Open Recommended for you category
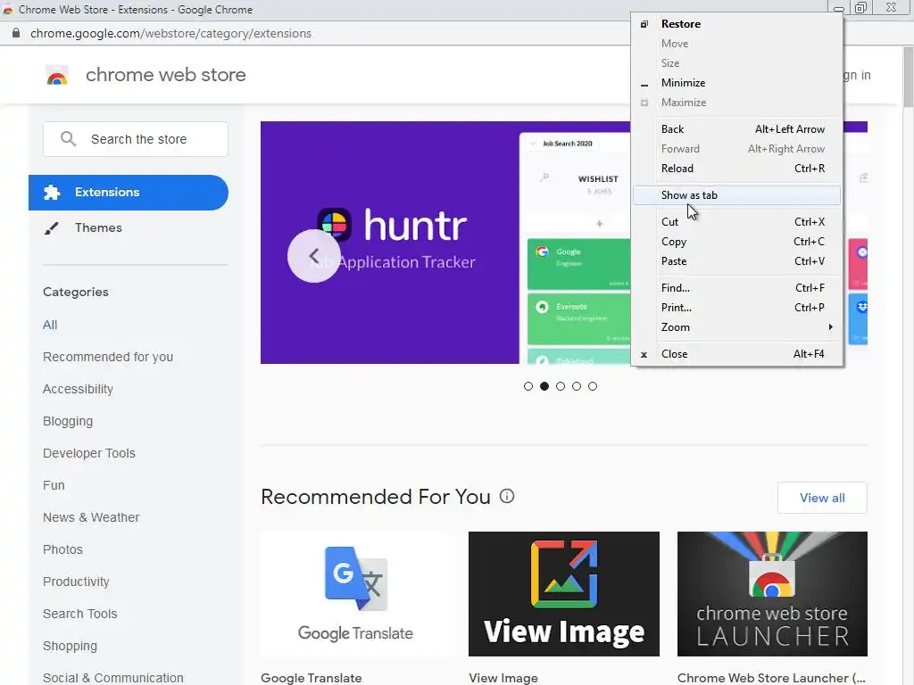914x685 pixels. pyautogui.click(x=108, y=357)
